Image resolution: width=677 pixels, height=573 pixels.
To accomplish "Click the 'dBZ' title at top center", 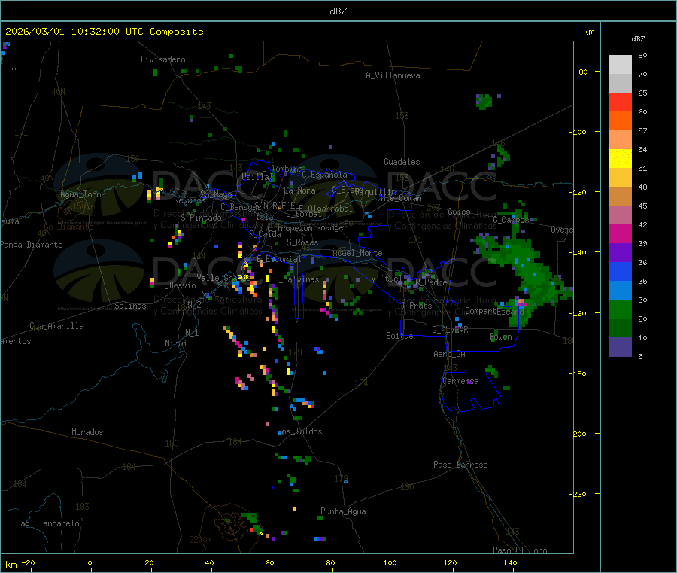I will [338, 11].
